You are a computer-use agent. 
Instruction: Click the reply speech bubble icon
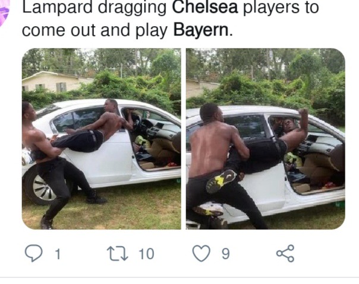click(33, 253)
